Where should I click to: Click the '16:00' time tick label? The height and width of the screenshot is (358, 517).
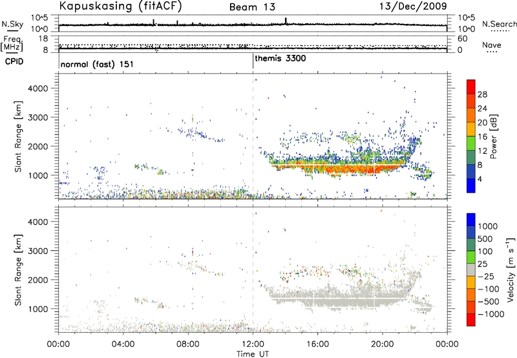[x=317, y=344]
